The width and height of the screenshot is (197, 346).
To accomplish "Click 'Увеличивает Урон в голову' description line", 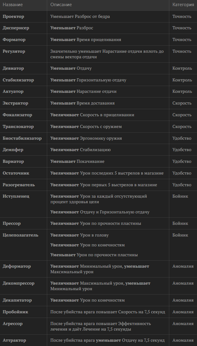I will click(x=80, y=235).
